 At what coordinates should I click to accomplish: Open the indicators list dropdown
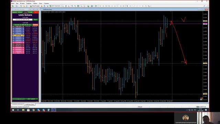pos(88,6)
